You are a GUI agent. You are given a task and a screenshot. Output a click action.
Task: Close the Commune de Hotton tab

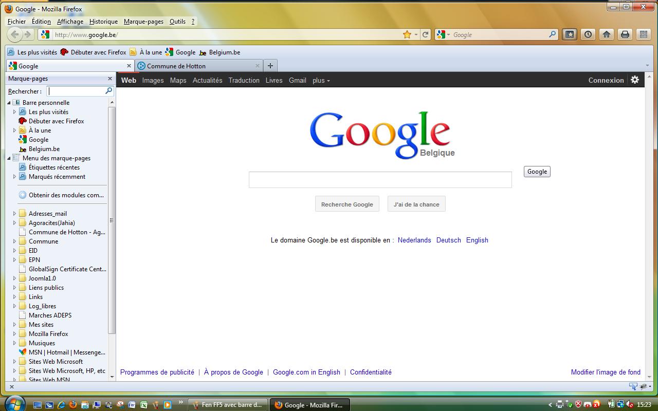(x=258, y=66)
